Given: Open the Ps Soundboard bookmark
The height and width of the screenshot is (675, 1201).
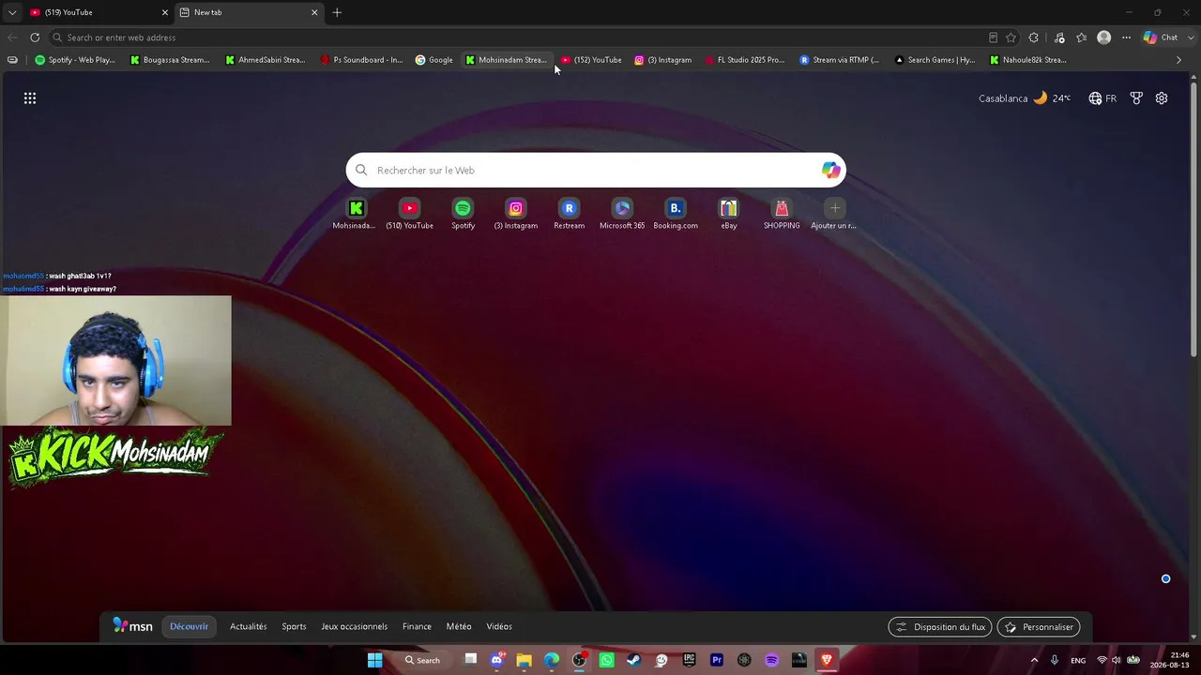Looking at the screenshot, I should click(x=361, y=60).
